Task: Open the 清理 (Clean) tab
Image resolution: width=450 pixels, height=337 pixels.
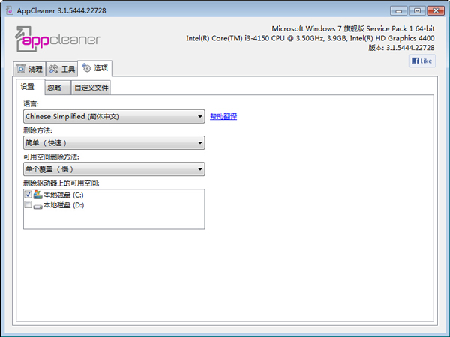Action: coord(29,69)
